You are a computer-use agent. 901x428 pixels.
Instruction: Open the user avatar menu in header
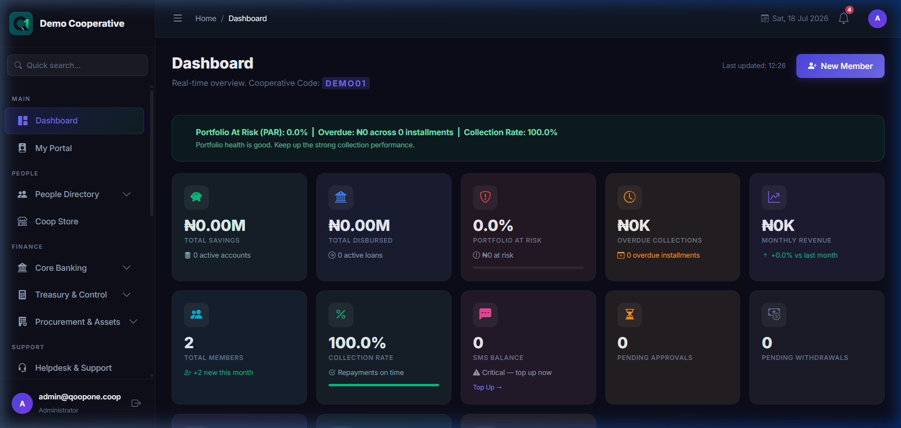877,19
